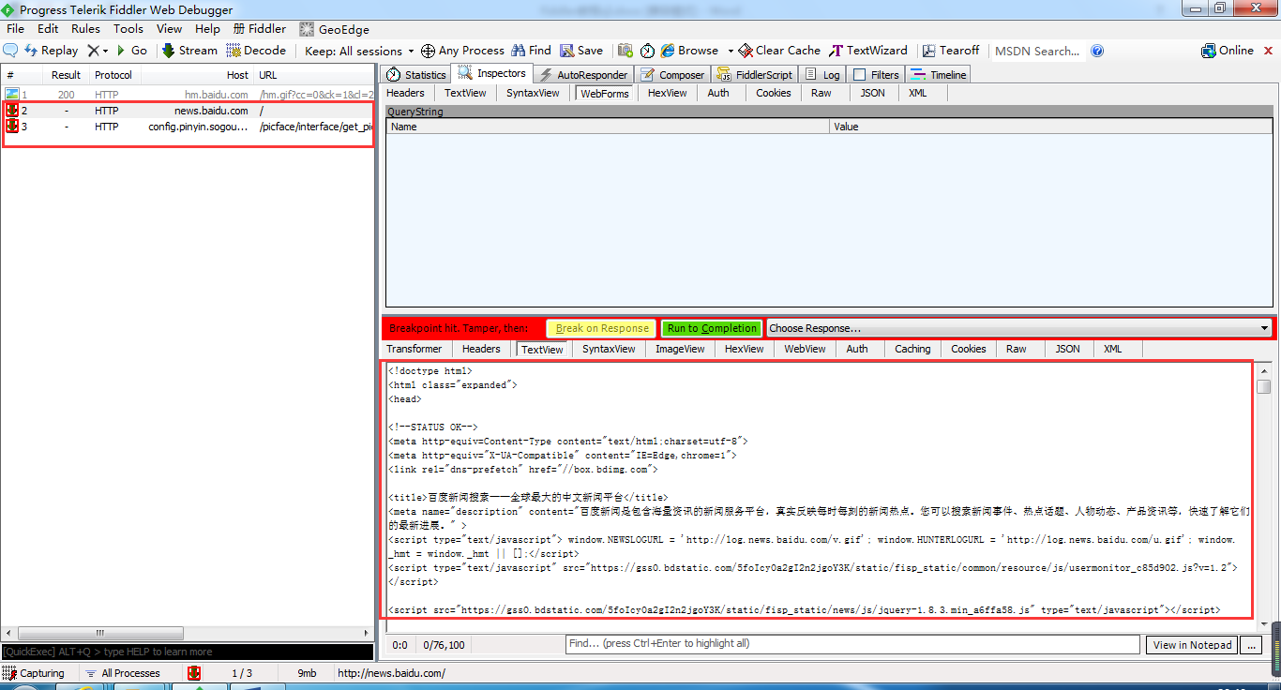Open the Browse dropdown button

(696, 51)
